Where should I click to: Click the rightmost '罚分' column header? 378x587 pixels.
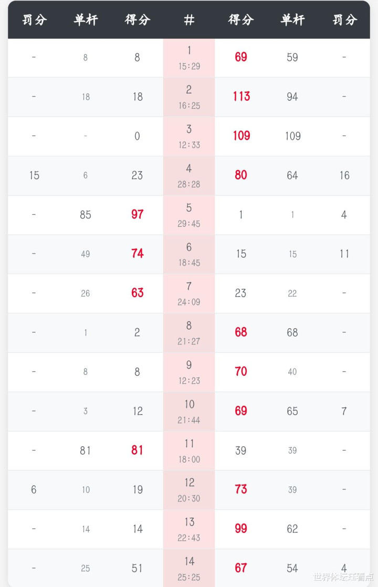click(344, 20)
